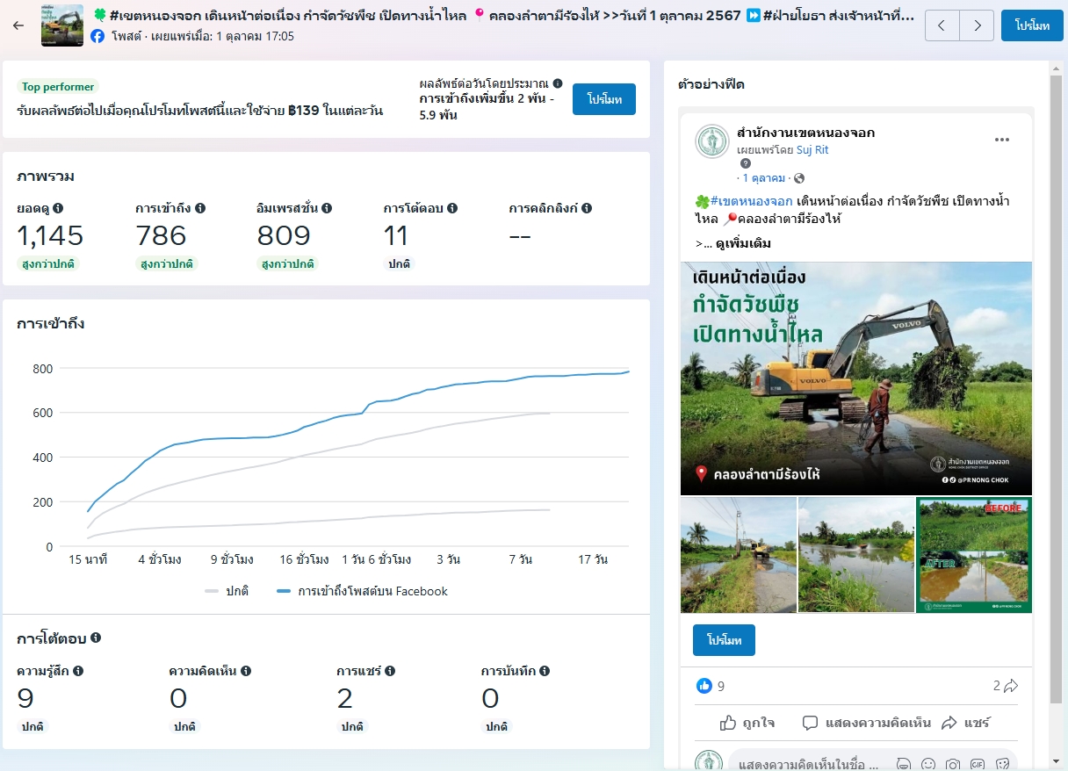This screenshot has height=771, width=1068.
Task: Click the blue like reaction icon
Action: tap(704, 686)
